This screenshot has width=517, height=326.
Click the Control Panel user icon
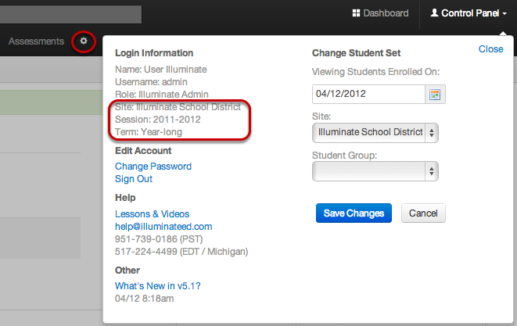435,13
